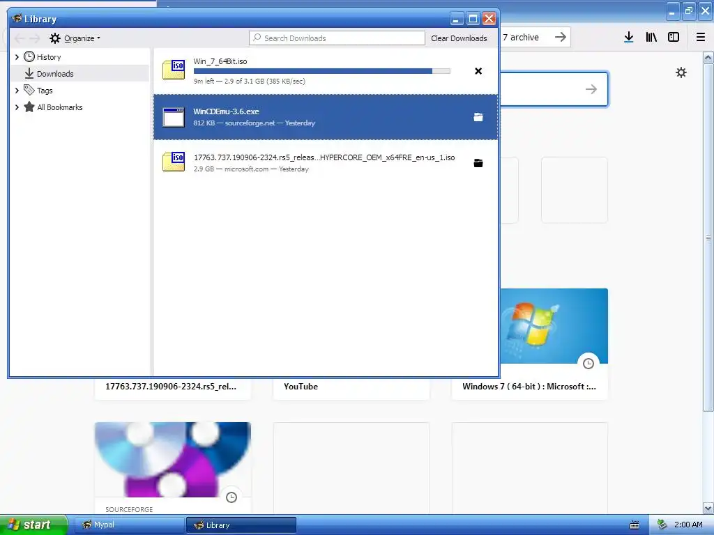714x535 pixels.
Task: Click the All Bookmarks star icon
Action: pyautogui.click(x=29, y=107)
